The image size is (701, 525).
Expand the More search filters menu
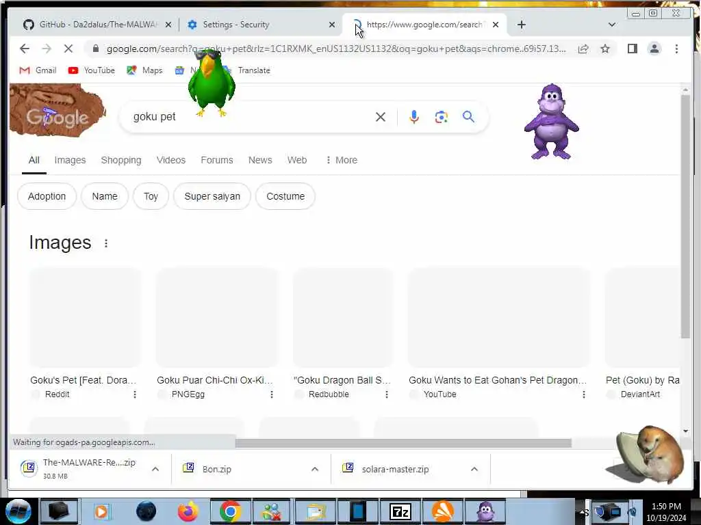click(x=342, y=160)
